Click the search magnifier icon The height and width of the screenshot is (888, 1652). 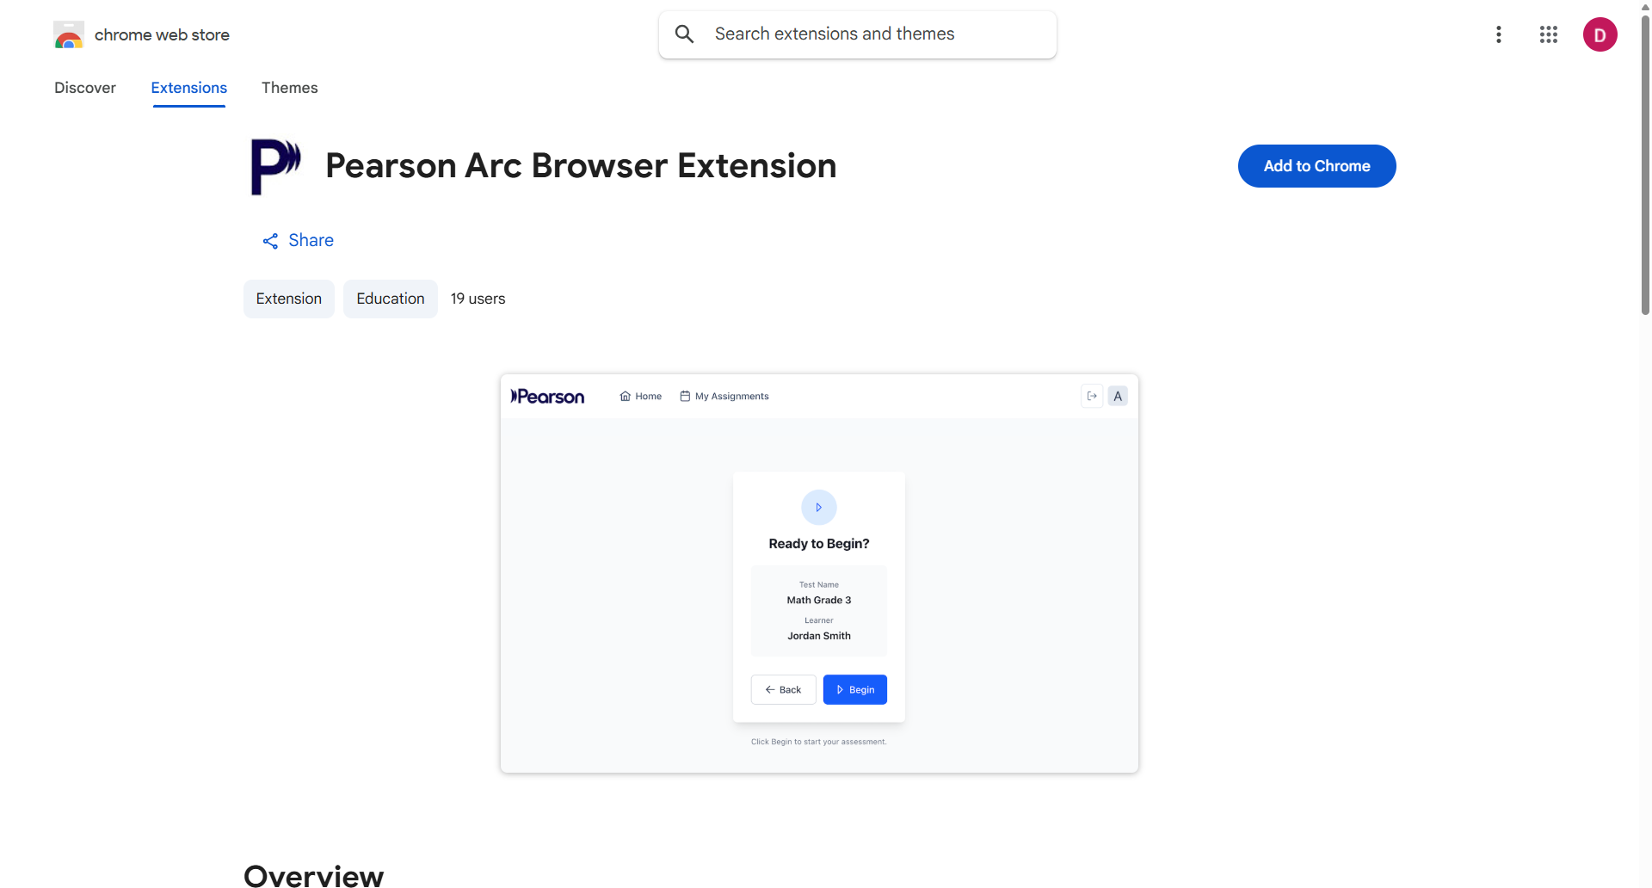click(685, 34)
